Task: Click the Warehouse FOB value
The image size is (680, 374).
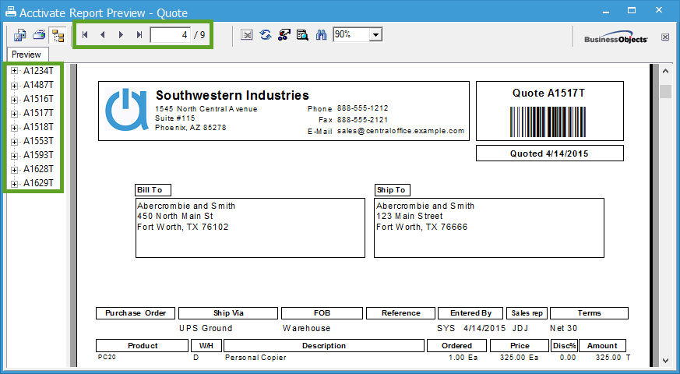Action: click(306, 329)
